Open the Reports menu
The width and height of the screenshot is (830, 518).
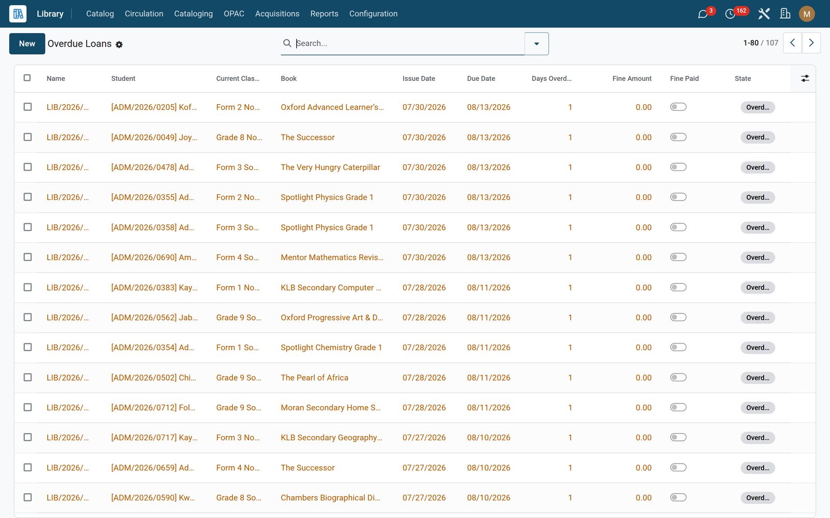[x=324, y=14]
